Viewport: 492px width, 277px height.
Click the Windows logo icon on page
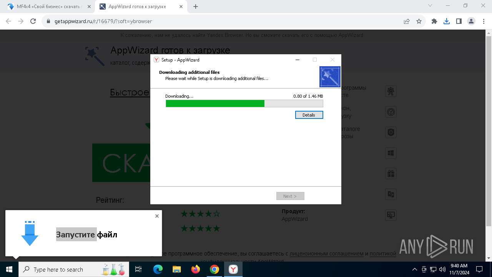pos(391,153)
